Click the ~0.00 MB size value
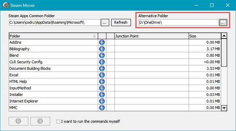Image resolution: width=236 pixels, height=131 pixels. point(212,62)
